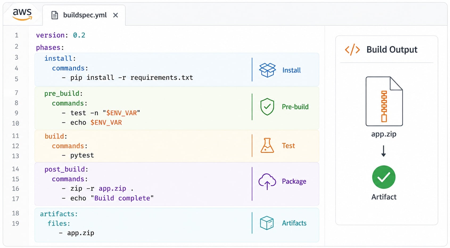Click the 'echo "Build complete"' line
450x248 pixels.
point(108,198)
